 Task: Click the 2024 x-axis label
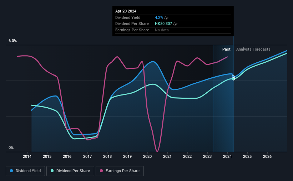[x=227, y=156]
